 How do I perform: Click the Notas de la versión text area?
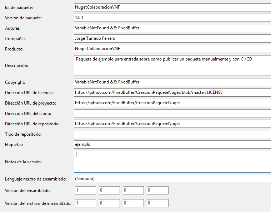point(172,162)
